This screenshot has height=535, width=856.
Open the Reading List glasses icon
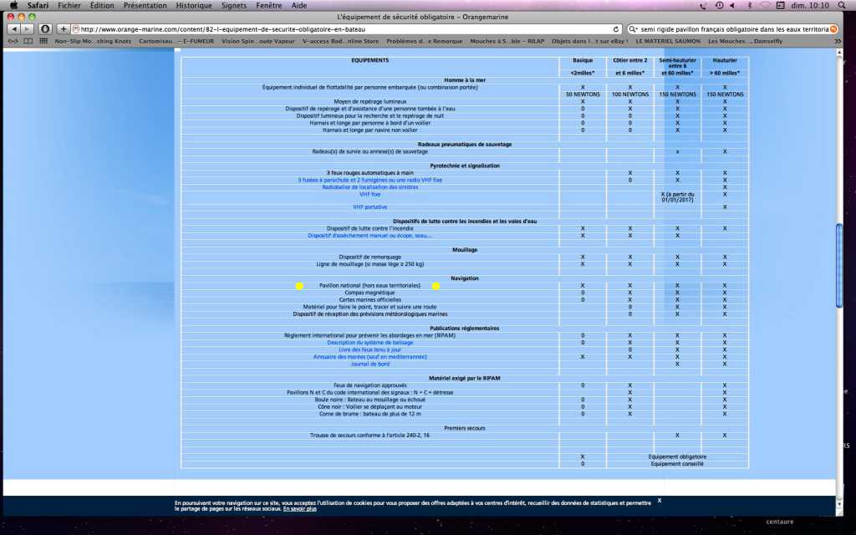pos(12,40)
